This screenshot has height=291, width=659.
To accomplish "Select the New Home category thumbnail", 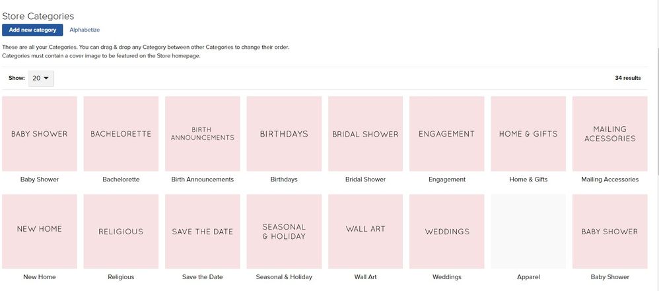I will pyautogui.click(x=40, y=232).
